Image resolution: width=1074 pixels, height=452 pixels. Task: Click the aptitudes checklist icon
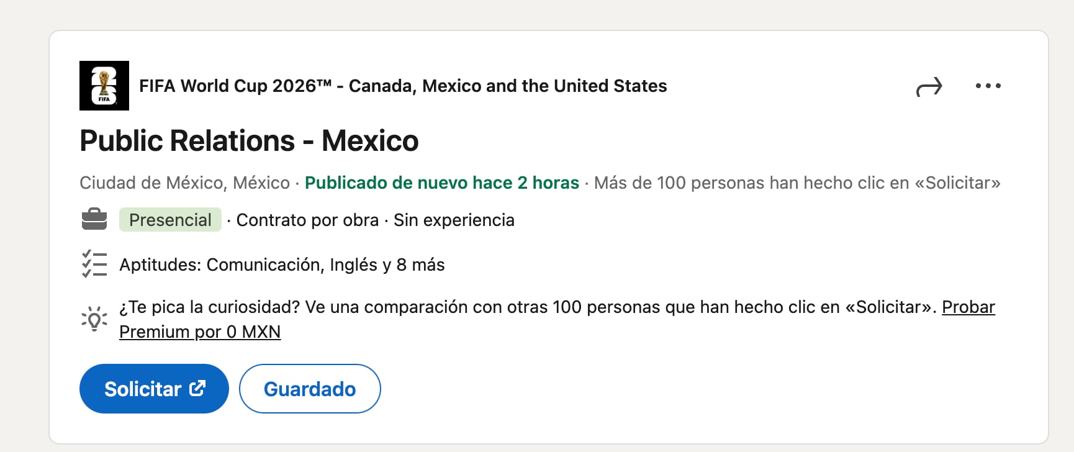[94, 264]
